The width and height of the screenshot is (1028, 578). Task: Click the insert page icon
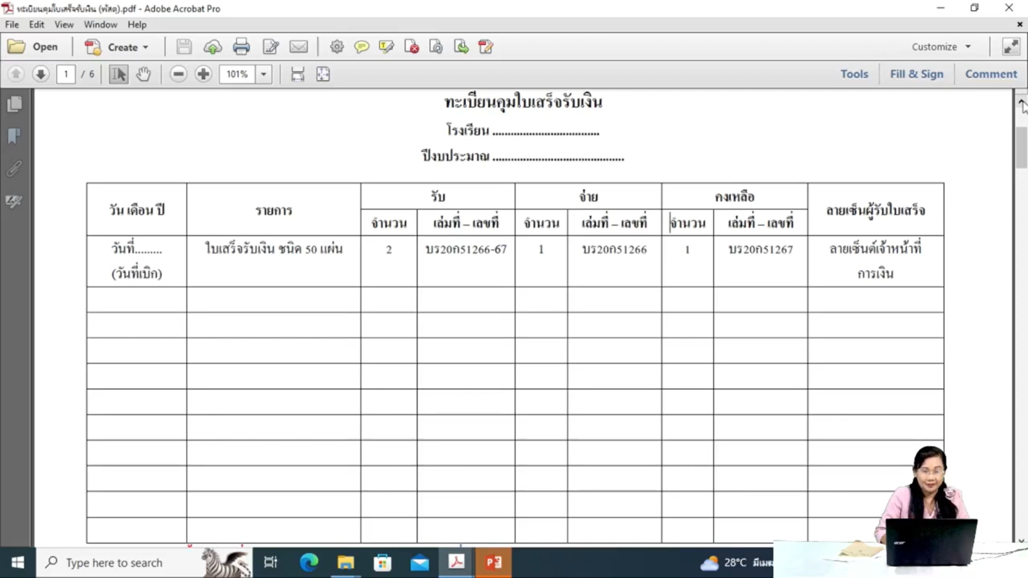coord(461,47)
